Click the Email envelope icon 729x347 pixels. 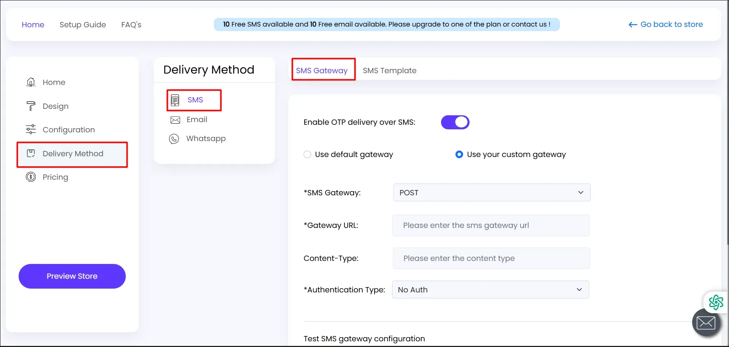point(175,120)
